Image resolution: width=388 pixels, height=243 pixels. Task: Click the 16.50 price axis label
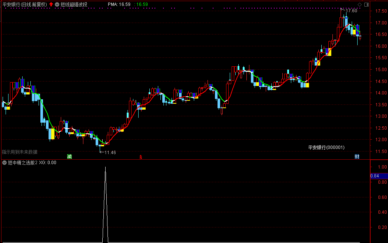[381, 34]
